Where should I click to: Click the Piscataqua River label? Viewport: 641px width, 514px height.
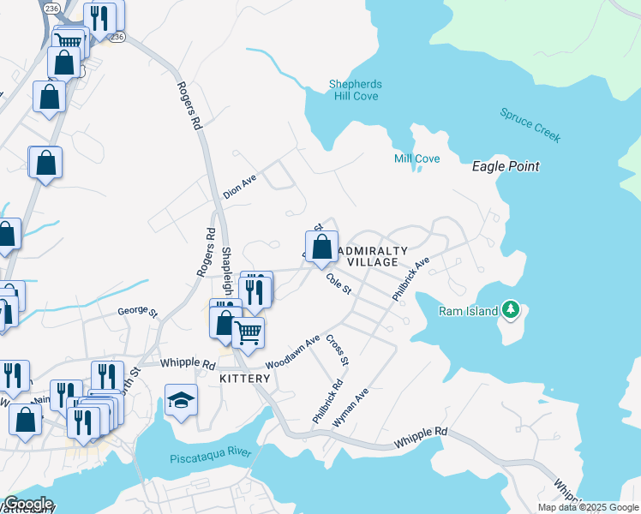(x=211, y=454)
